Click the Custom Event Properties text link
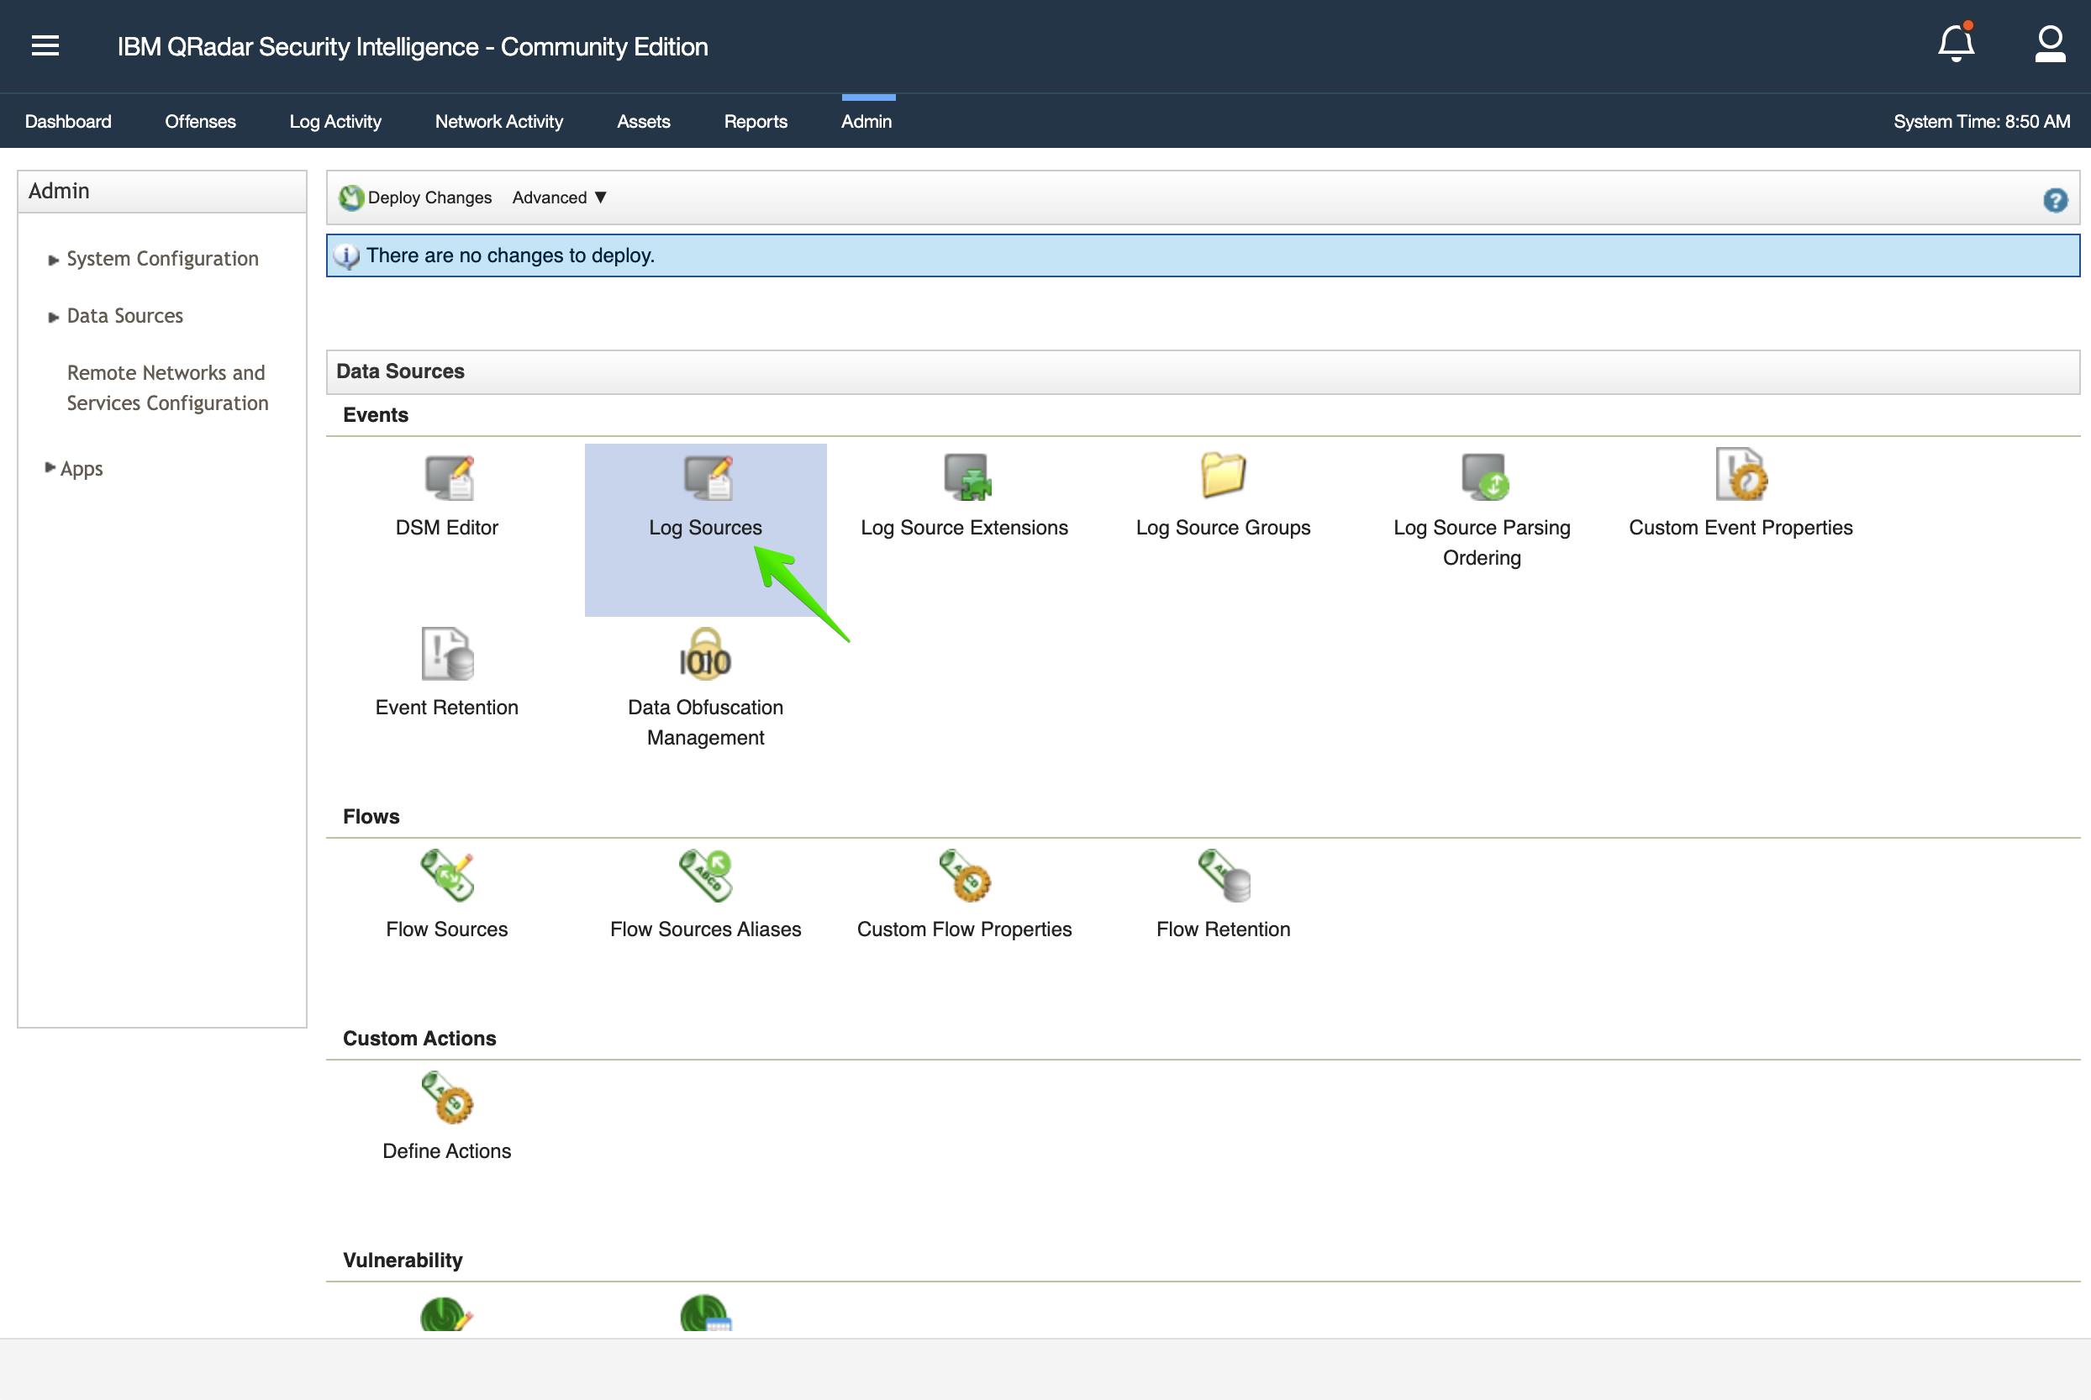This screenshot has width=2091, height=1400. [x=1741, y=528]
